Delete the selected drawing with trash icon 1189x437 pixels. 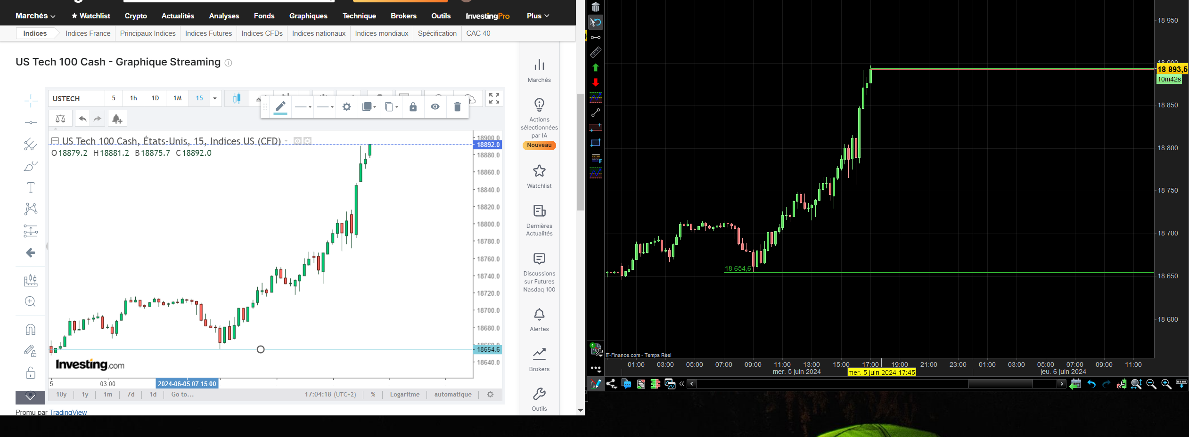coord(457,107)
